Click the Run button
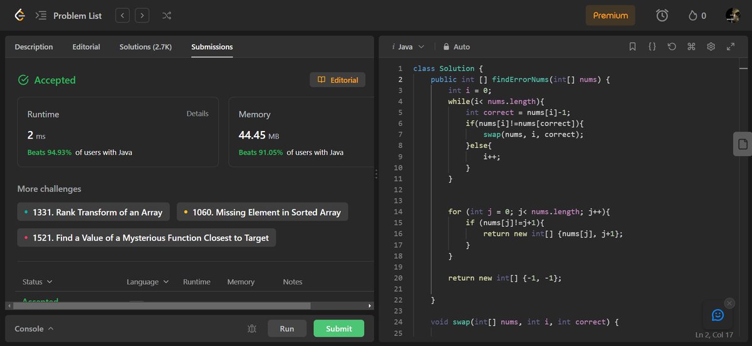The image size is (752, 346). click(x=287, y=328)
